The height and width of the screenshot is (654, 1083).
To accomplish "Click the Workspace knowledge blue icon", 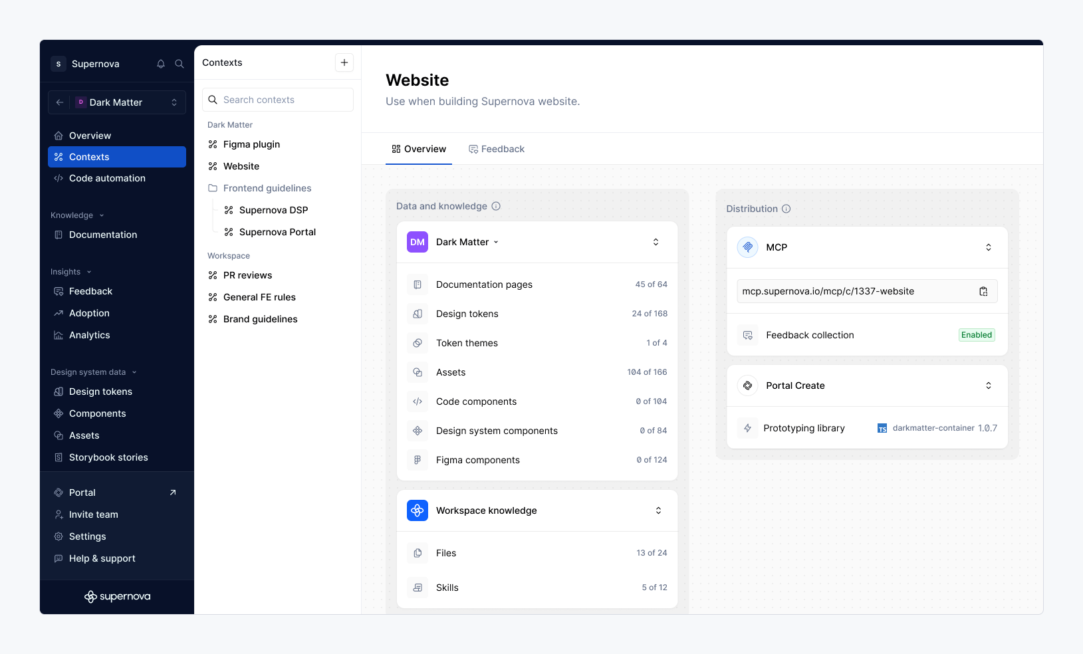I will coord(418,510).
